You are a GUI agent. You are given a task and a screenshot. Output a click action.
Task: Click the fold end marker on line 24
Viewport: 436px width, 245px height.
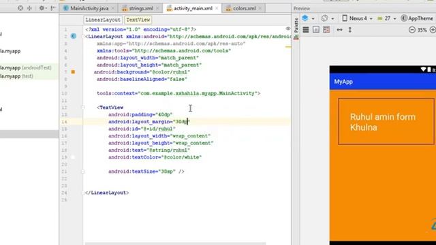point(83,193)
